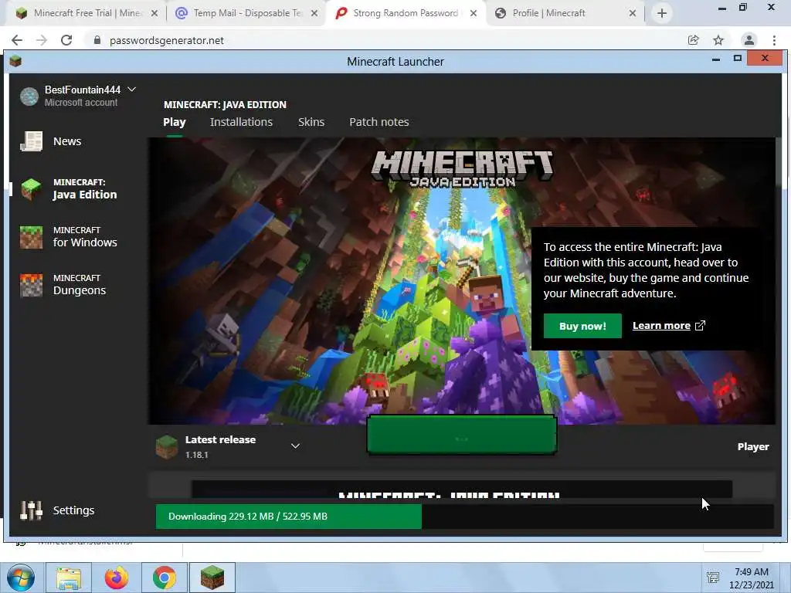Select Minecraft: Java Edition in sidebar
This screenshot has height=593, width=791.
tap(69, 189)
